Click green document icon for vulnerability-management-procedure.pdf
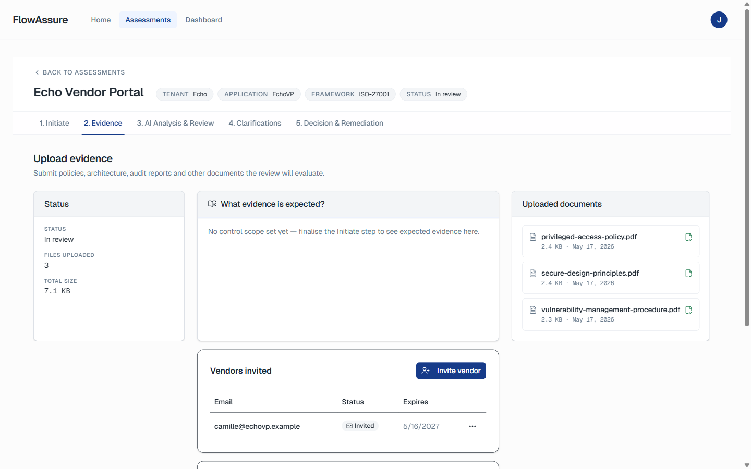751x469 pixels. tap(688, 310)
